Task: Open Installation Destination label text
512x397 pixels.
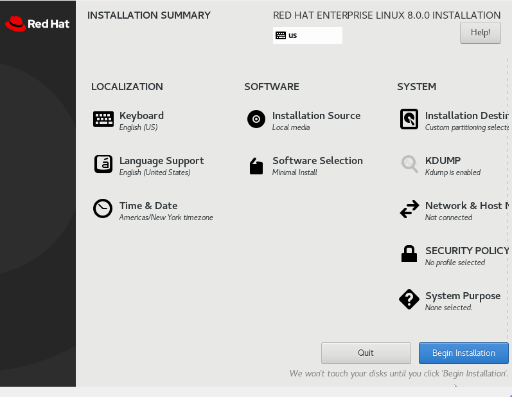Action: click(x=466, y=115)
